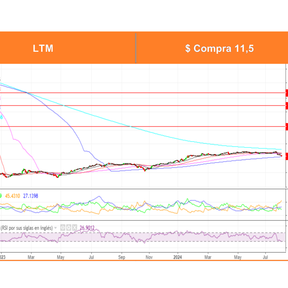Toggle visibility eye icon for RSI indicator
The image size is (288, 288).
coord(63,228)
